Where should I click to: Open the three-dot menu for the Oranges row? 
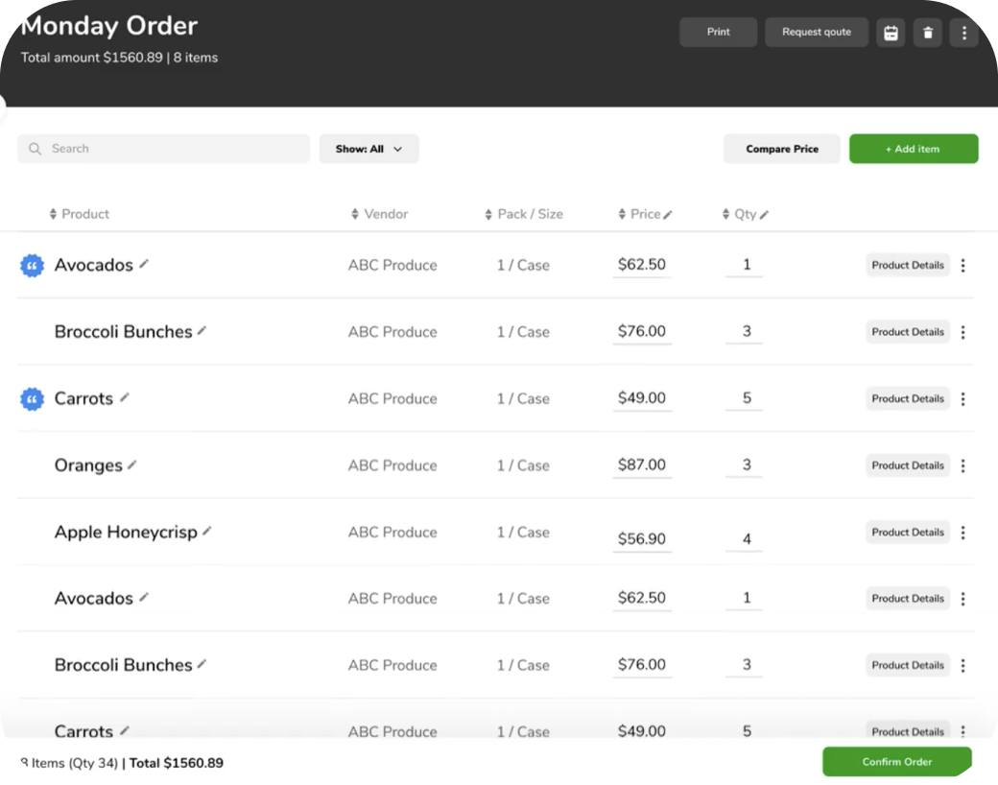click(962, 465)
